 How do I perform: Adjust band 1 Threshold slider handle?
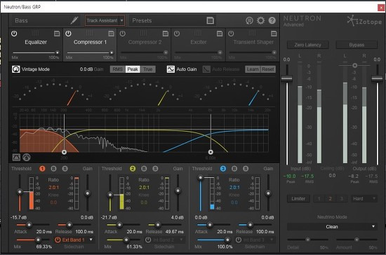tap(20, 192)
